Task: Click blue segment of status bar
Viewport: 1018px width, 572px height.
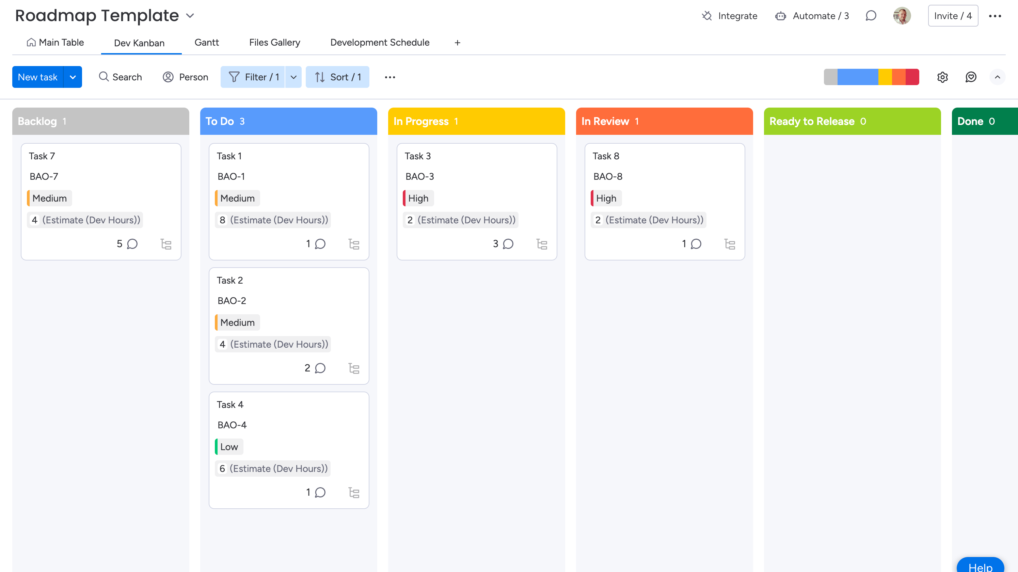Action: pos(858,77)
